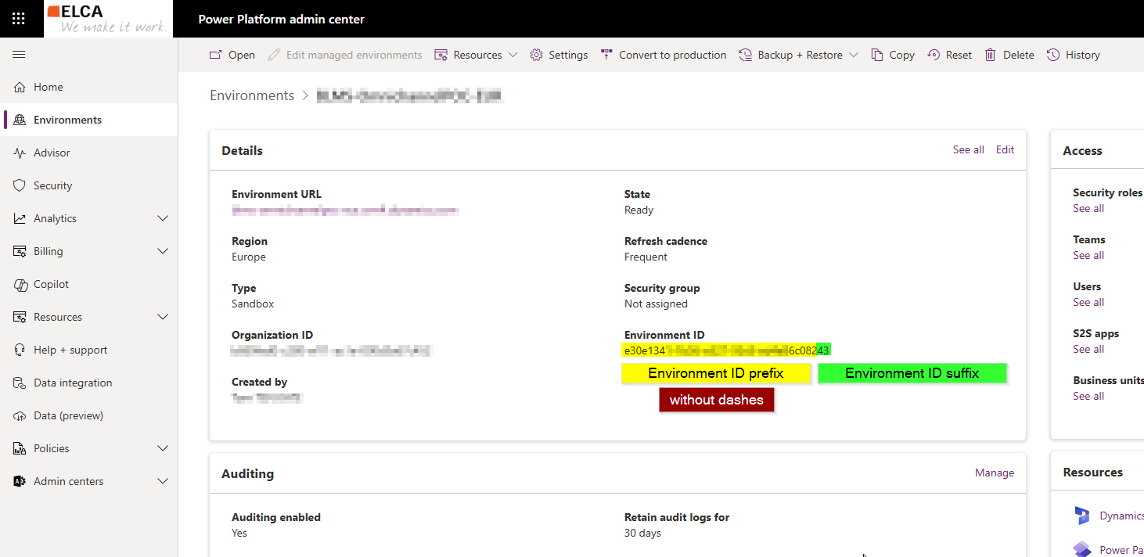Click the Ready state value
This screenshot has height=557, width=1144.
point(639,210)
